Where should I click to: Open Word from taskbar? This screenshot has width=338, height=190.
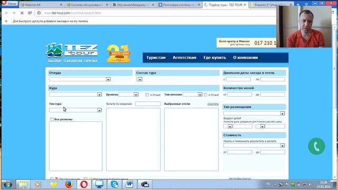[129, 185]
